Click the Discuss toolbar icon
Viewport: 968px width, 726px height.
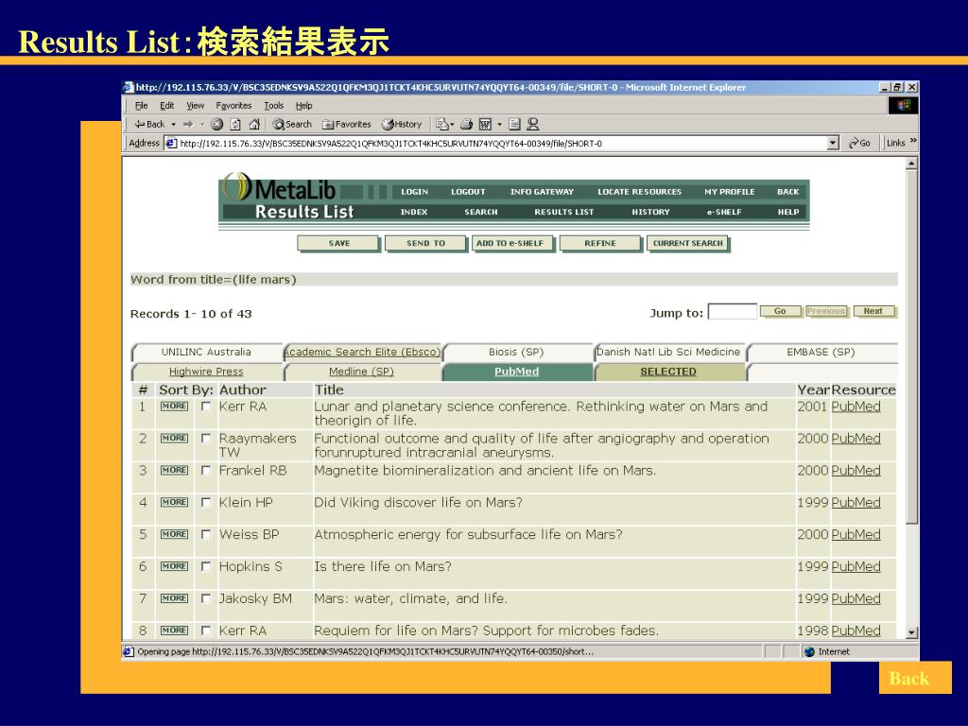pos(514,124)
